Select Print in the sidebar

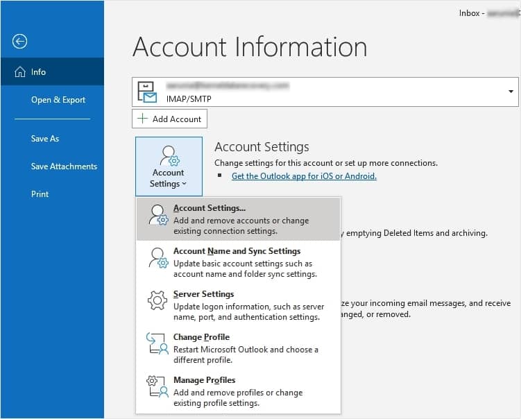coord(40,194)
